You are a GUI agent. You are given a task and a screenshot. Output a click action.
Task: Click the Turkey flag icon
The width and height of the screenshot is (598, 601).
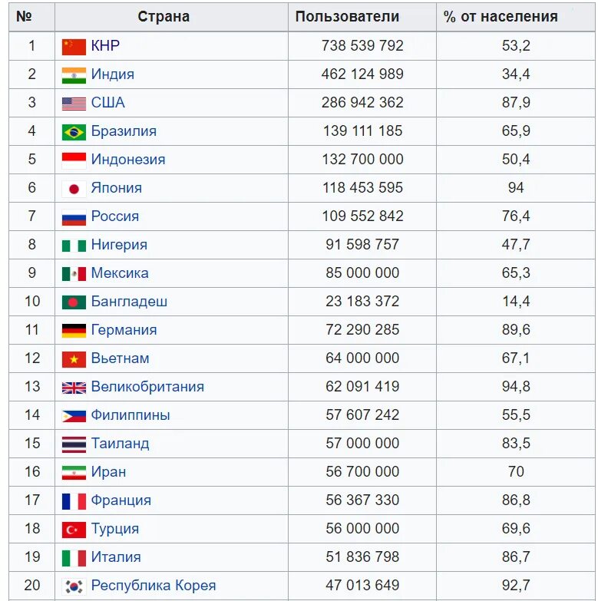click(74, 530)
